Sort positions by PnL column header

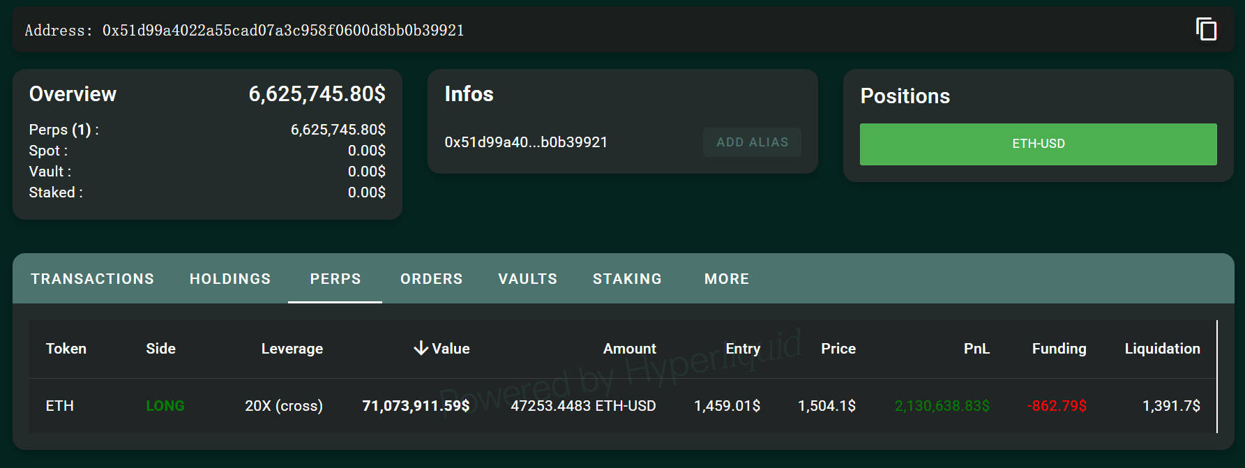click(x=976, y=349)
